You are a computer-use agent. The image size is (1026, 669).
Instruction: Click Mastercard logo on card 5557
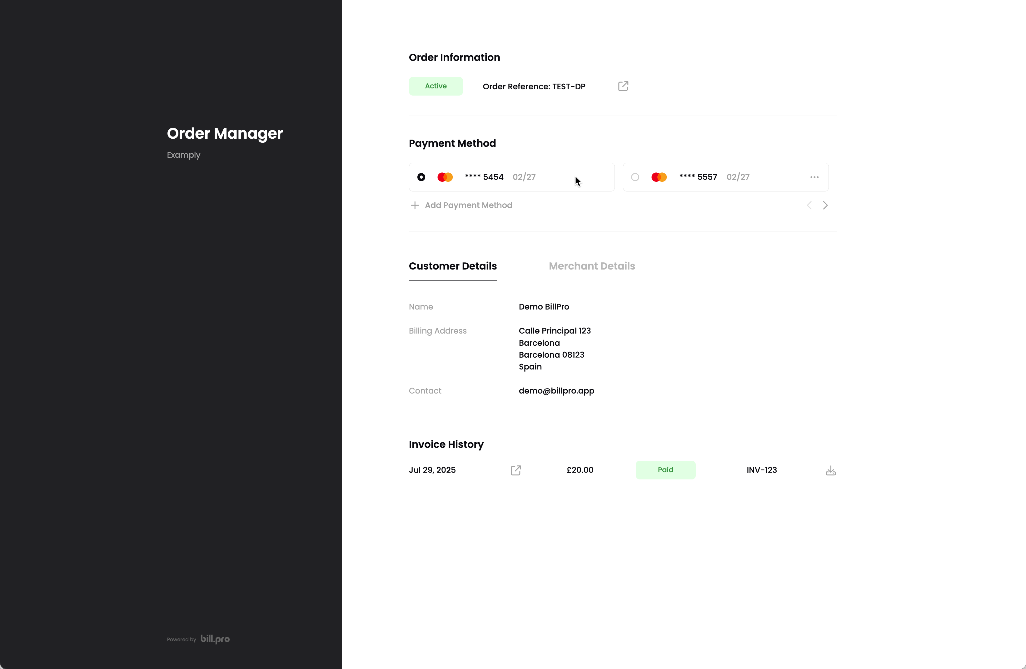click(659, 177)
